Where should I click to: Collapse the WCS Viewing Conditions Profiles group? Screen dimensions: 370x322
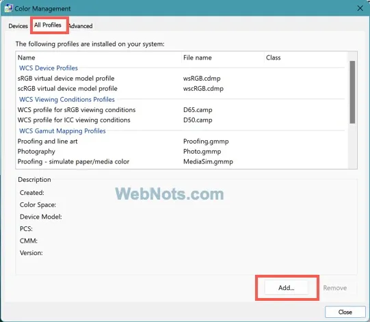(67, 100)
